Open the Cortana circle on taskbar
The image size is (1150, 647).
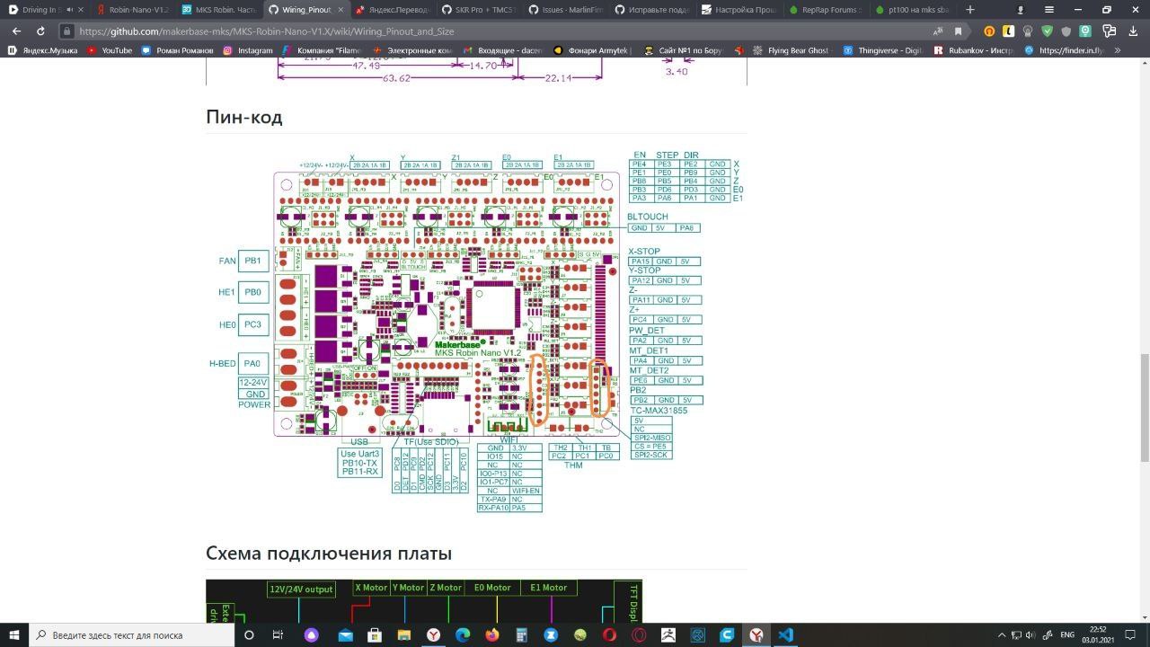[249, 634]
